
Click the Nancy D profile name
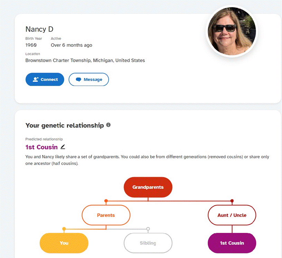39,29
